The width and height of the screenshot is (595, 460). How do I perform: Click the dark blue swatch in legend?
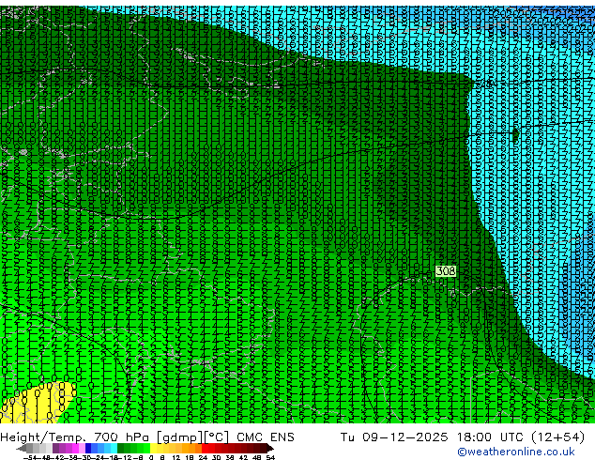click(88, 448)
